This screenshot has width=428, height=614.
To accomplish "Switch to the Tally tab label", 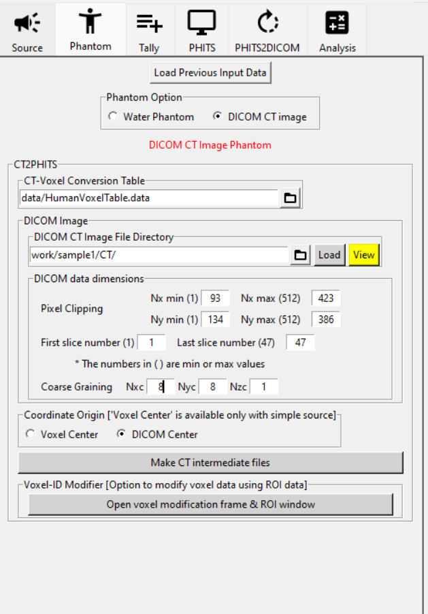I will pos(149,48).
